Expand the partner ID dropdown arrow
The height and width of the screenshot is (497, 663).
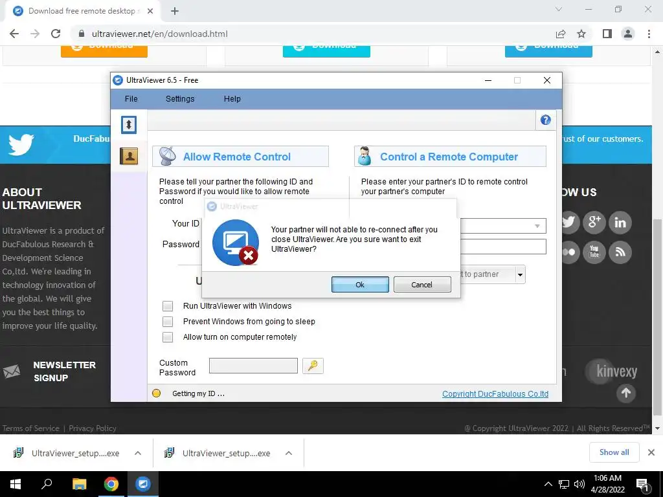point(537,226)
